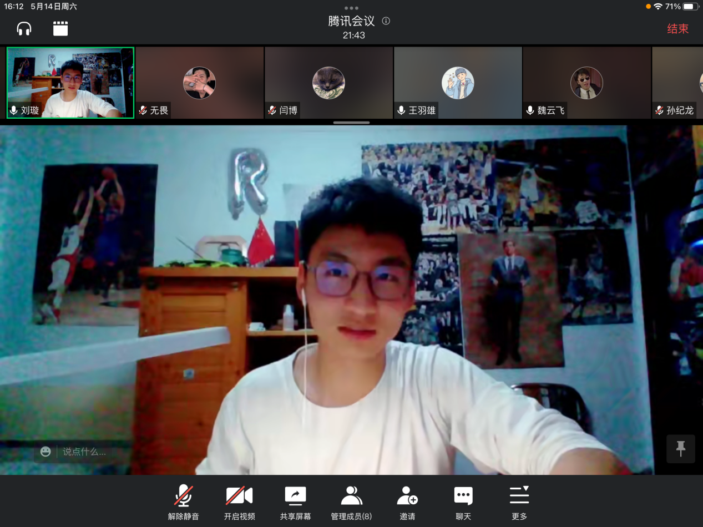703x527 pixels.
Task: Select 无畏's participant tile
Action: point(200,83)
